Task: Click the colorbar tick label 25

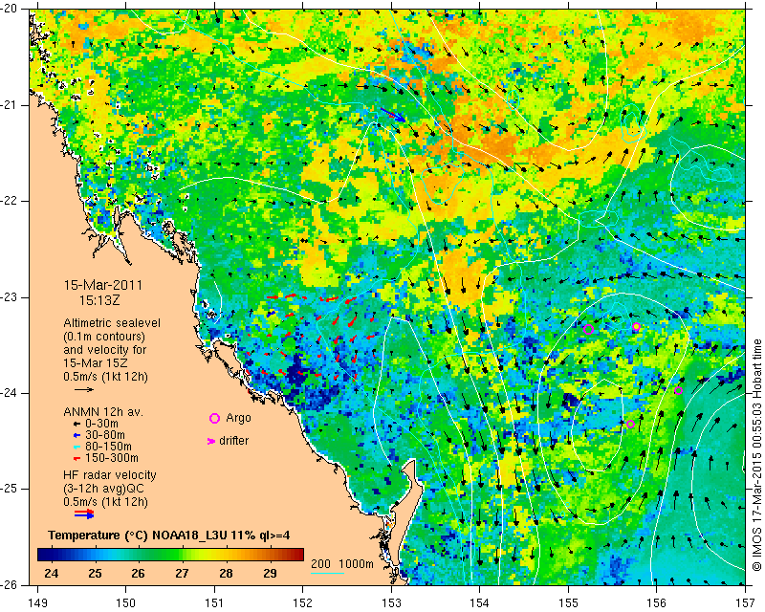Action: [95, 574]
